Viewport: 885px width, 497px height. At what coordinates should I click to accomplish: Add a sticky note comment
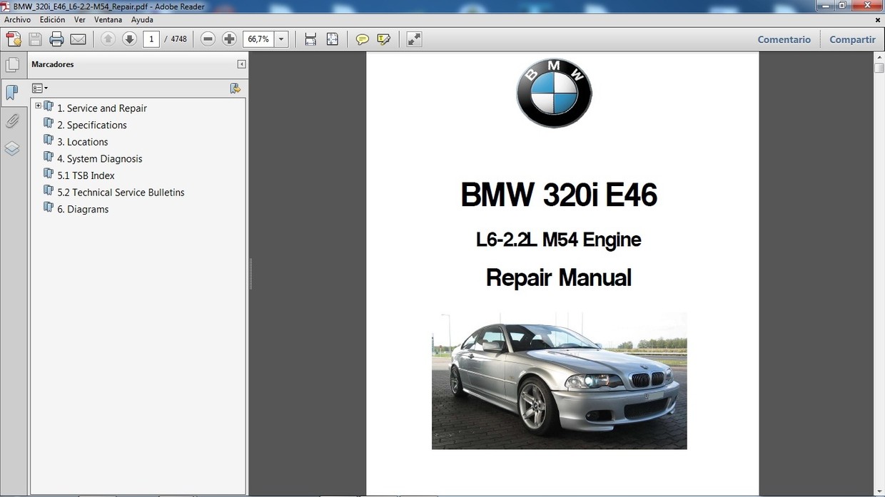(x=363, y=39)
